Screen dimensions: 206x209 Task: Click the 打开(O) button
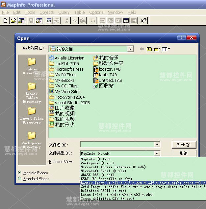click(184, 145)
